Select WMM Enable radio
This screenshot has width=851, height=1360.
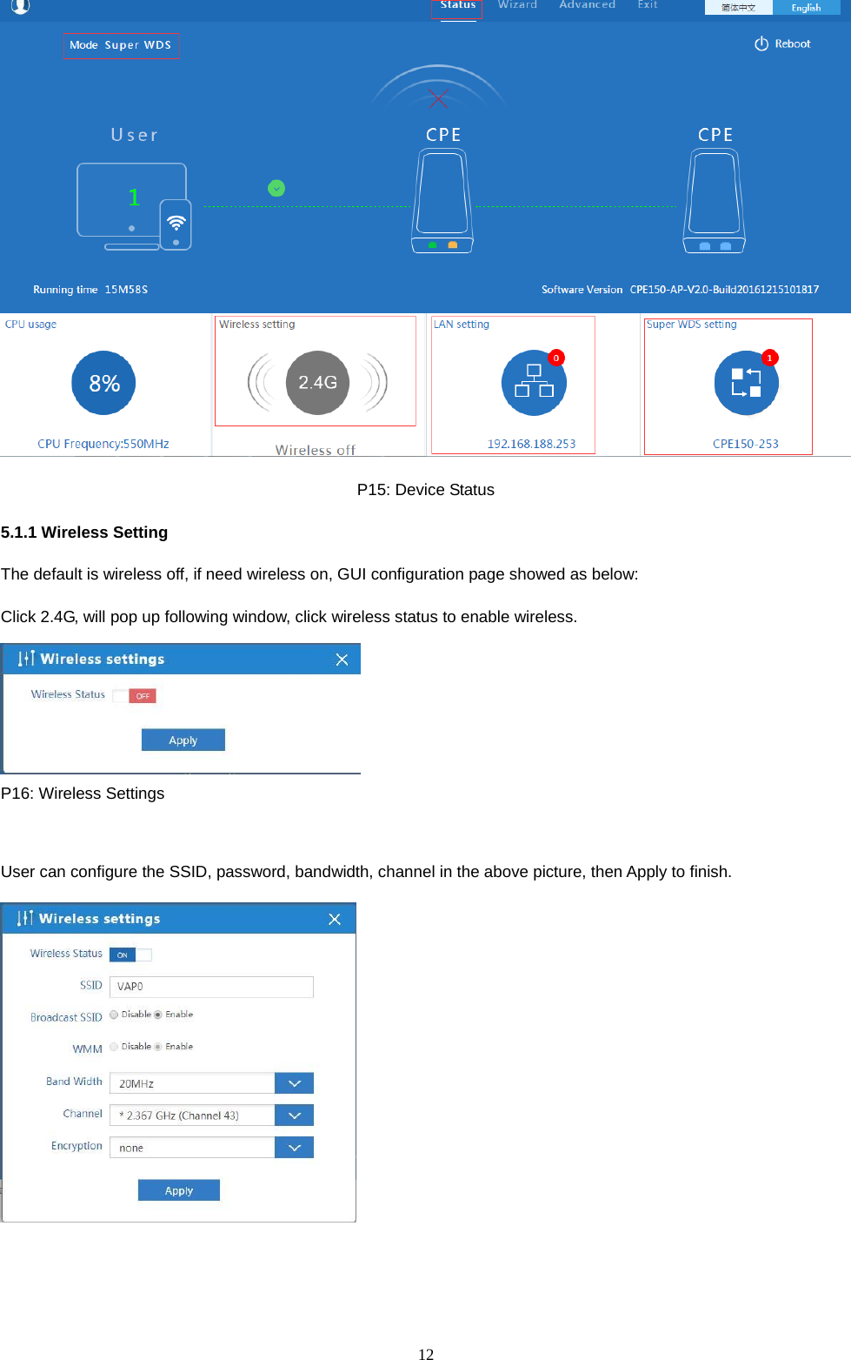pos(157,1047)
